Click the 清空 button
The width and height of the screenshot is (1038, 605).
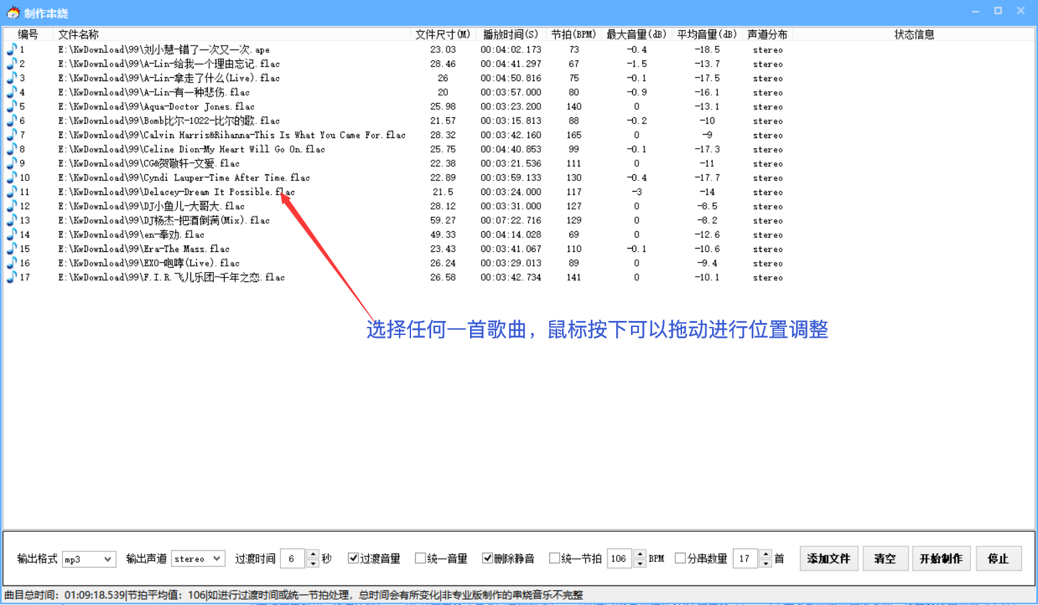pos(885,558)
